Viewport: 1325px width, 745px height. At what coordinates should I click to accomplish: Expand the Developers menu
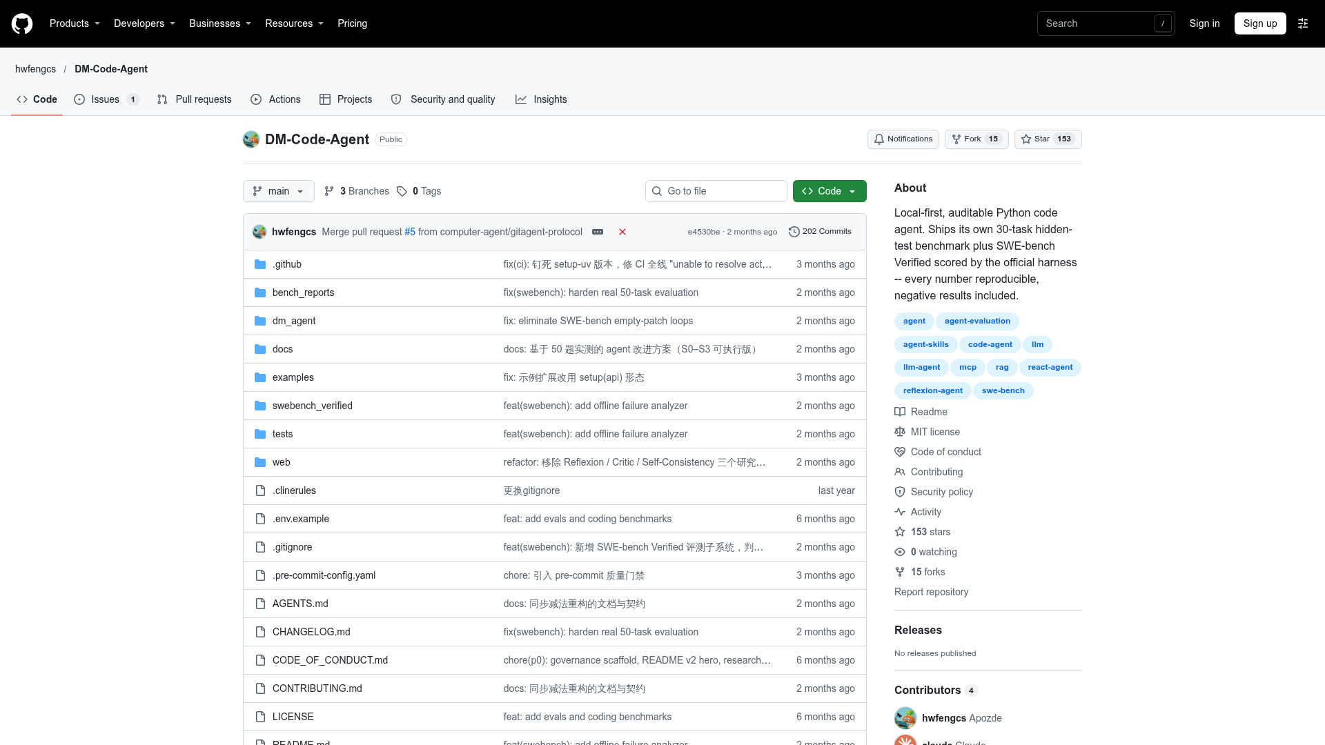[x=144, y=23]
